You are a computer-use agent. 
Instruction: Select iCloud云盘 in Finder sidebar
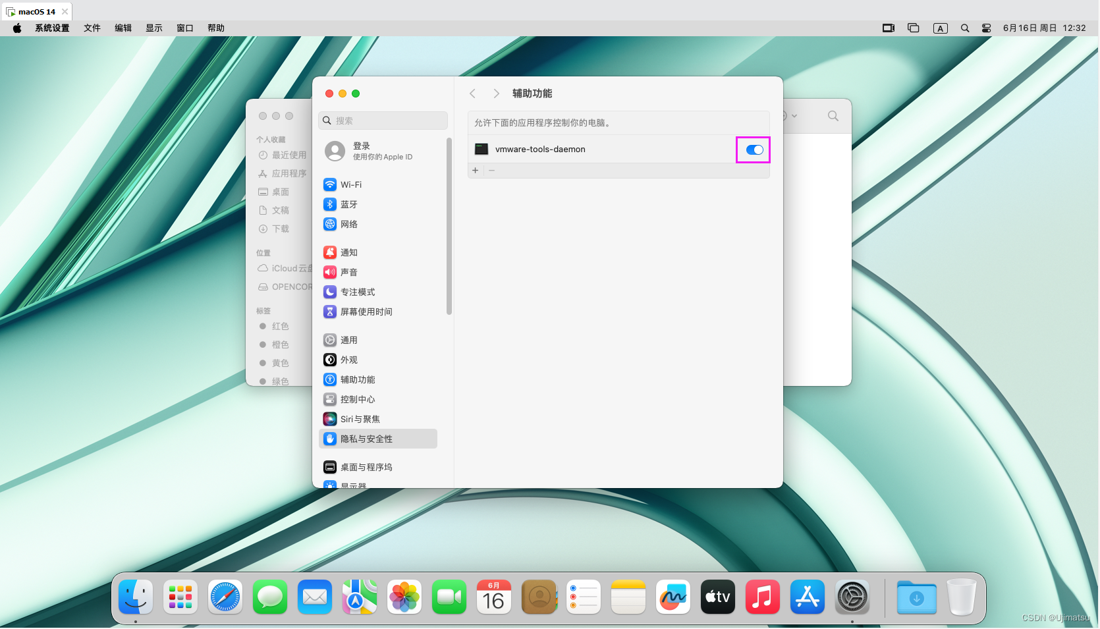(x=283, y=268)
